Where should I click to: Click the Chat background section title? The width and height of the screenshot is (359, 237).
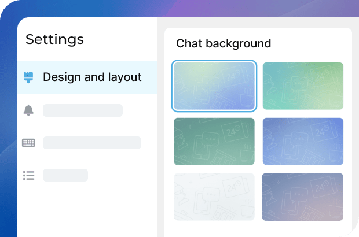click(224, 43)
